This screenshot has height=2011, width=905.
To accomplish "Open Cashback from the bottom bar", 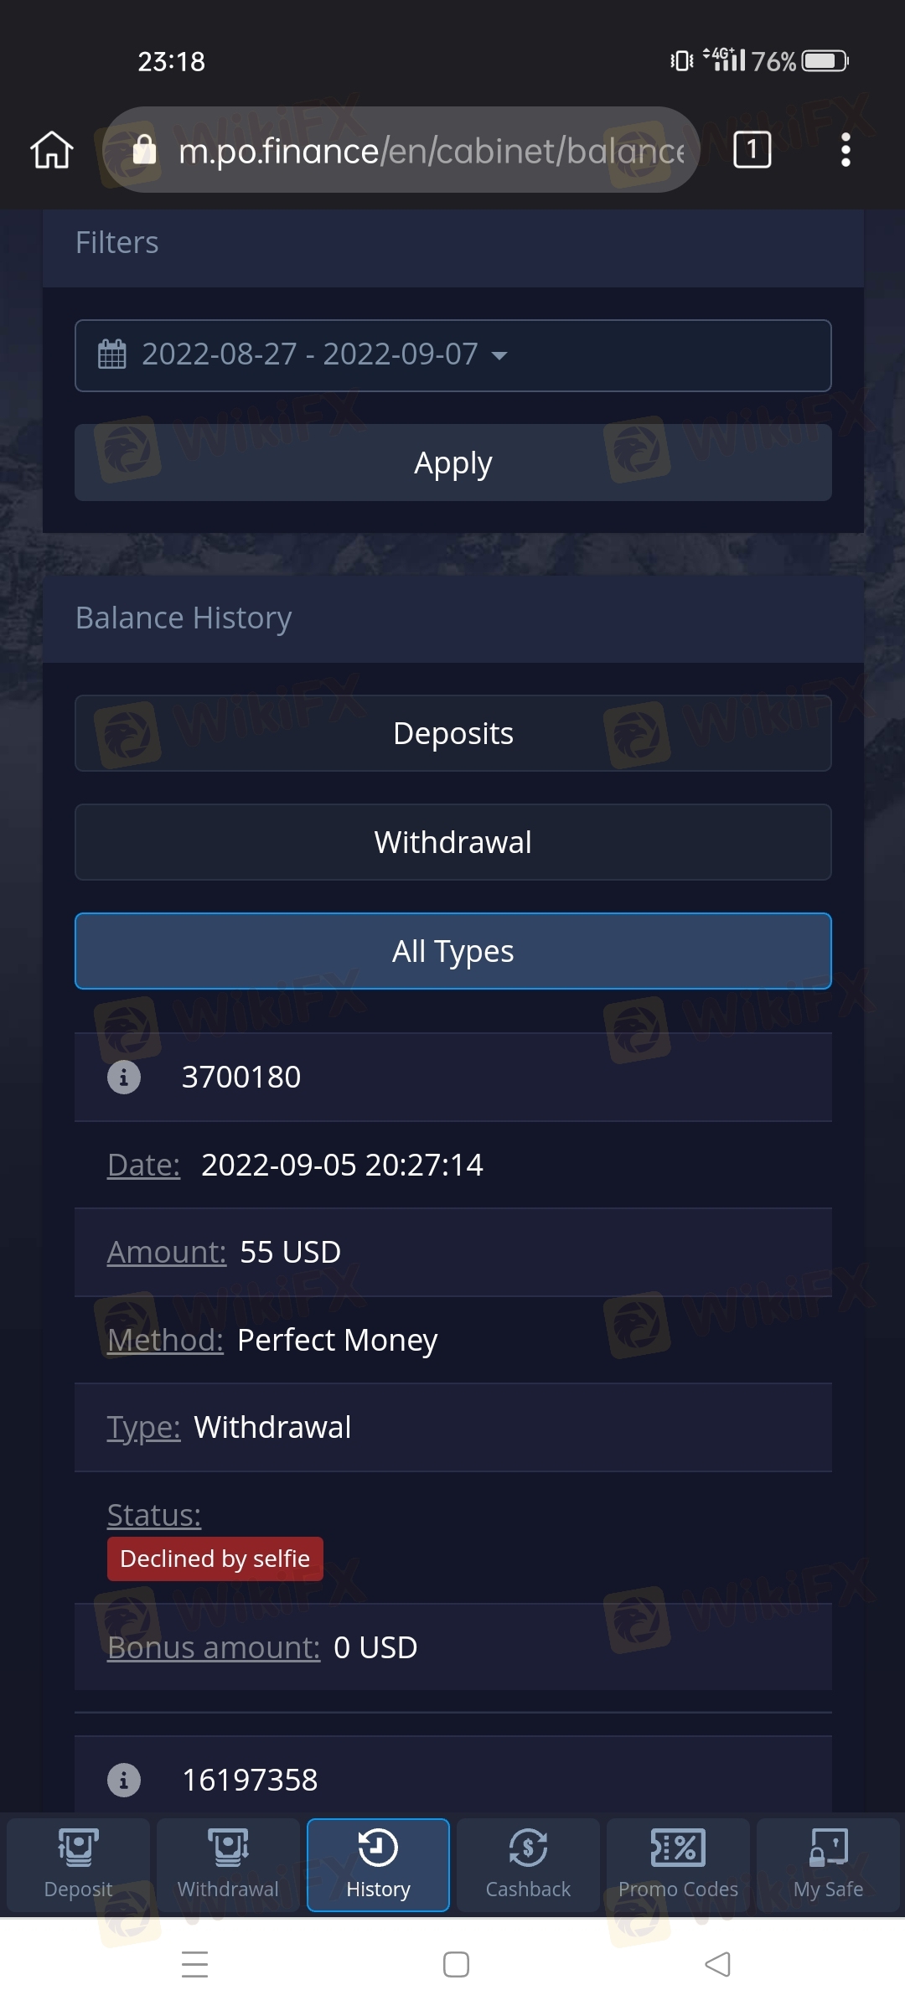I will tap(528, 1864).
